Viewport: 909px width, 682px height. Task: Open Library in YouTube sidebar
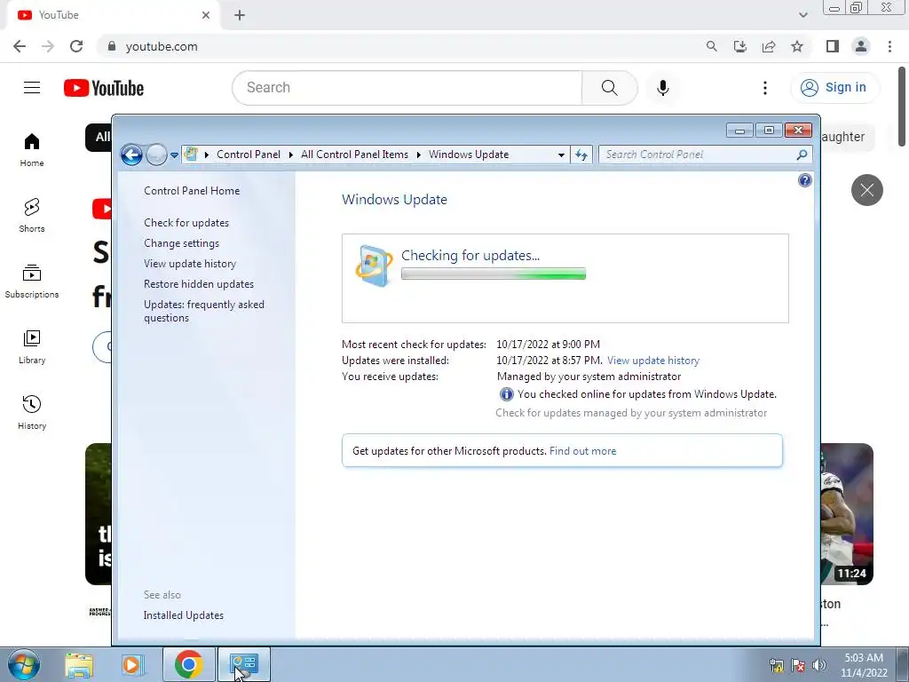(32, 347)
